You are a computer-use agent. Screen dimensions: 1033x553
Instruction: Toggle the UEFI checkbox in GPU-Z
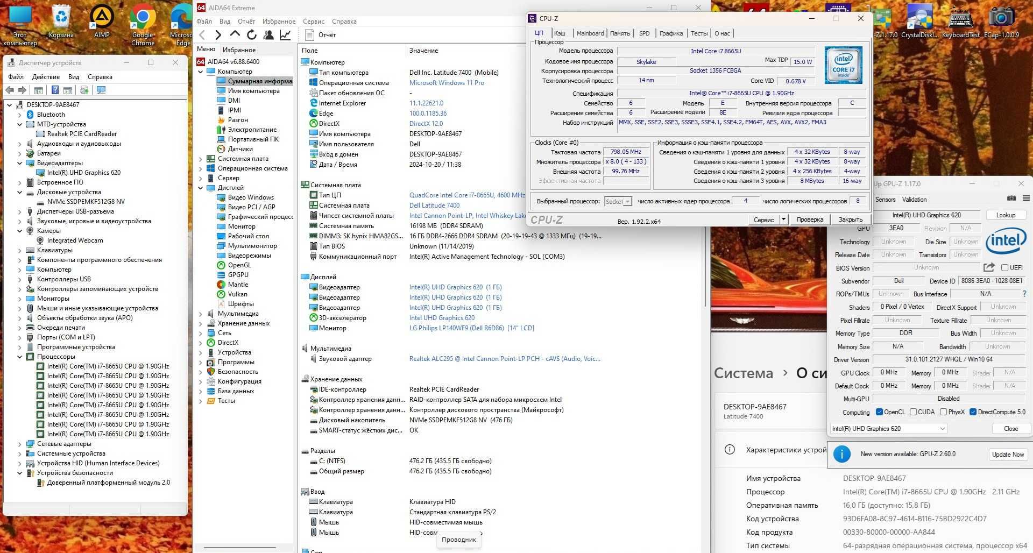1004,267
